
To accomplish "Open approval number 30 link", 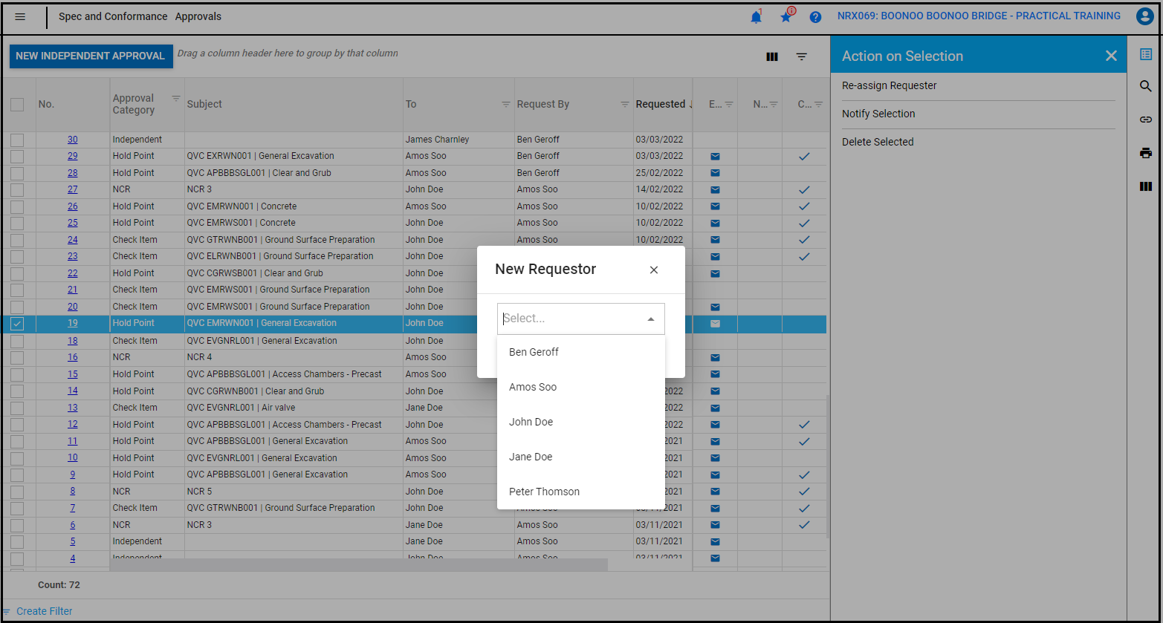I will click(x=73, y=140).
